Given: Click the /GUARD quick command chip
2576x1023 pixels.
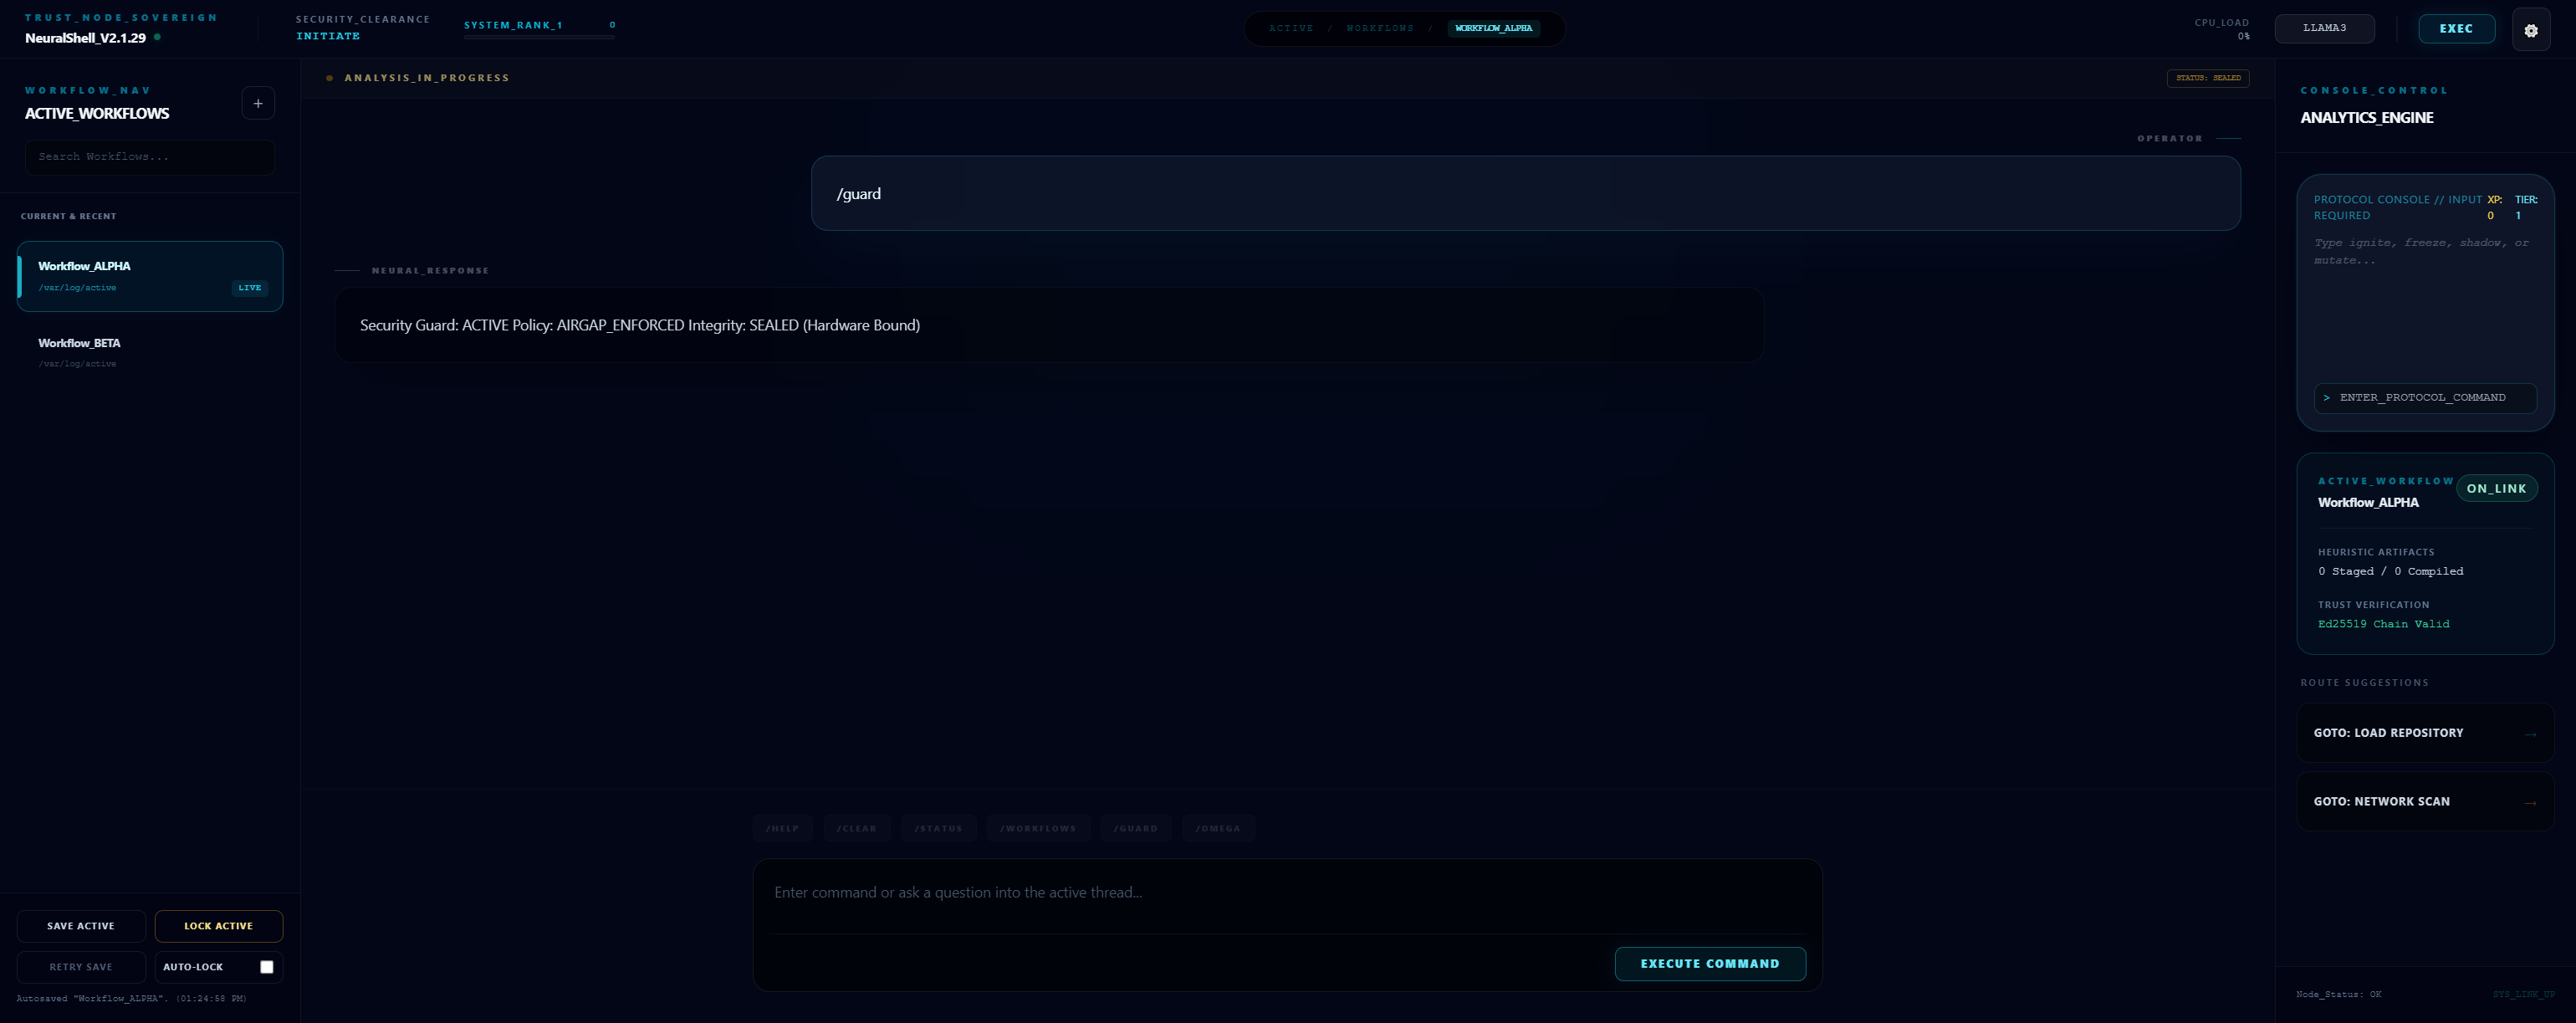Looking at the screenshot, I should coord(1136,828).
